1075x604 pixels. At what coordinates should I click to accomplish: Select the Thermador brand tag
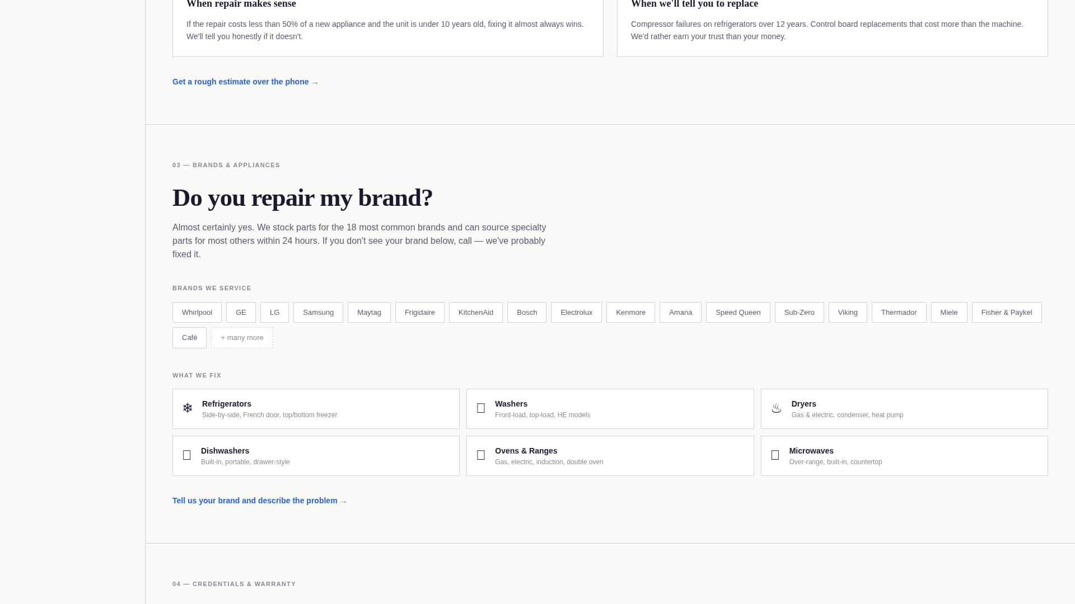point(899,313)
